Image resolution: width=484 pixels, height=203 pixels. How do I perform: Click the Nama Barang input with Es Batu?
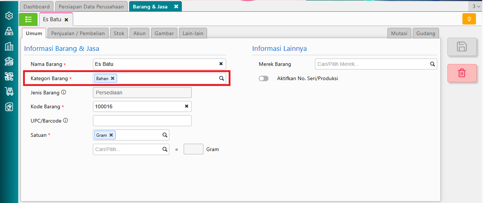click(x=160, y=64)
